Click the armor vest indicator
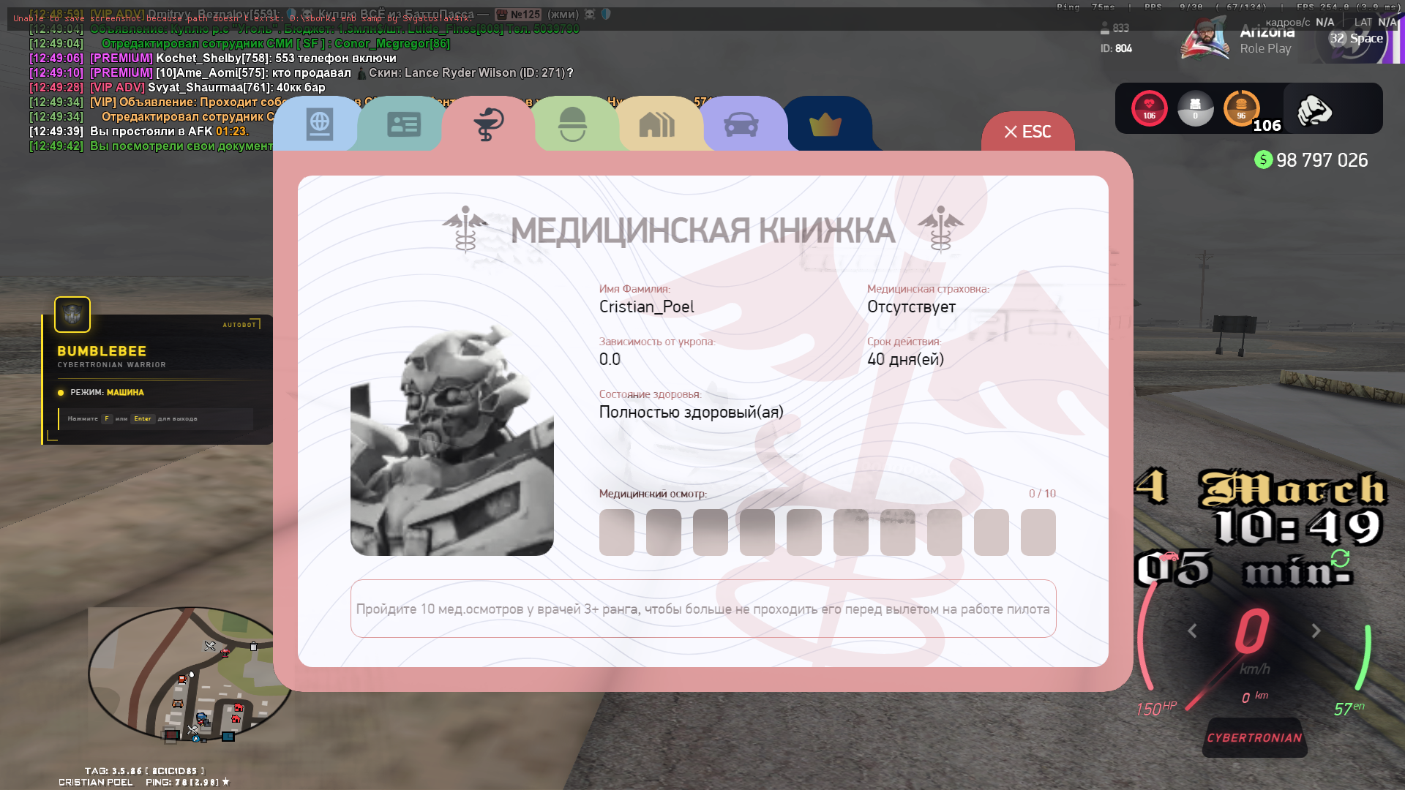This screenshot has height=790, width=1405. 1195,108
